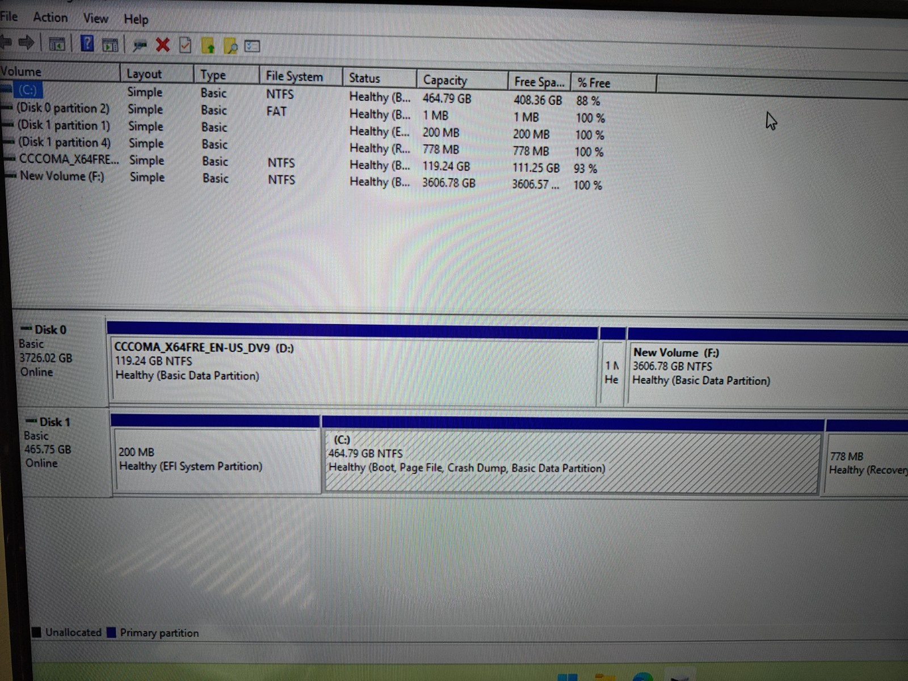Sort by the Capacity column header
The height and width of the screenshot is (681, 908).
pos(462,80)
